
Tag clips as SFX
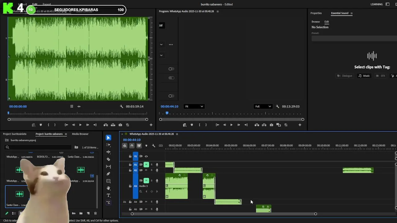[380, 76]
